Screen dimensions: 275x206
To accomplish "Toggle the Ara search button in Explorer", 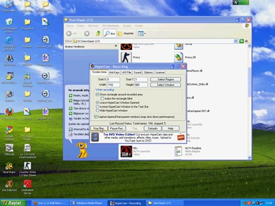I will coord(110,33).
